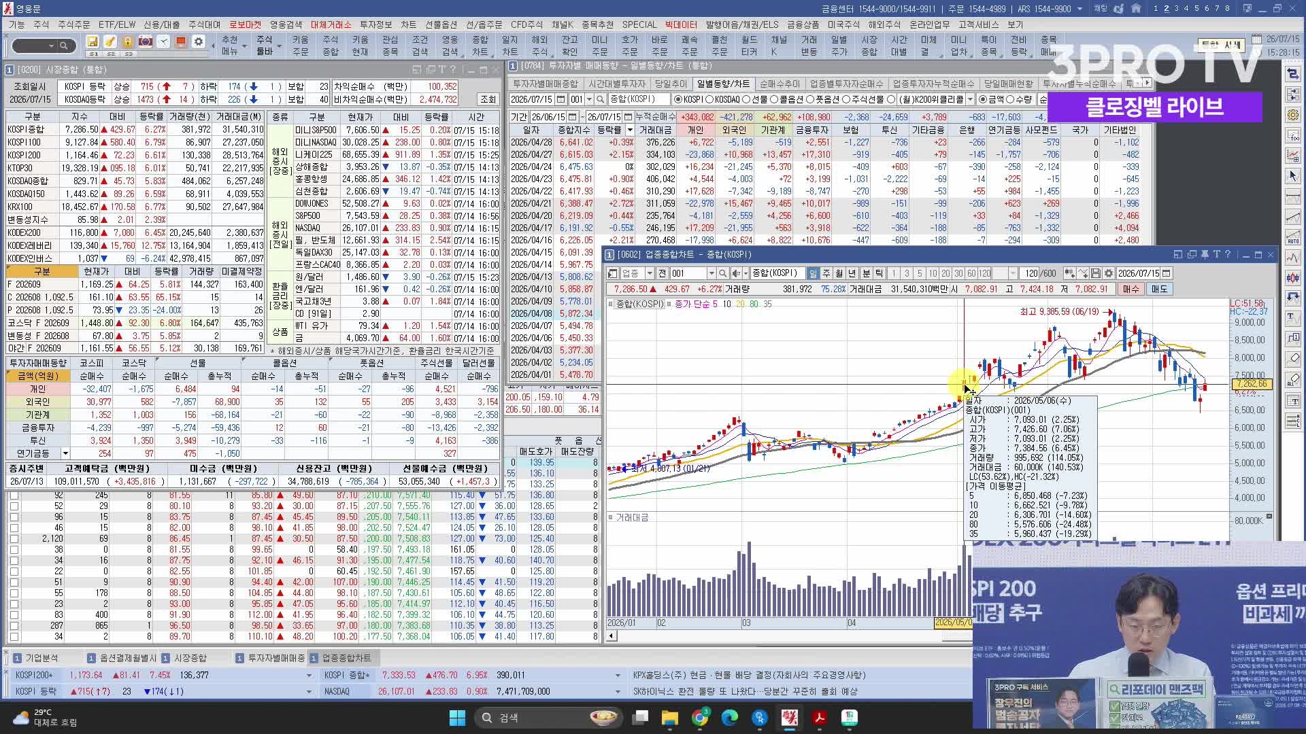Click the red monitor icon in toolbar

pyautogui.click(x=181, y=41)
